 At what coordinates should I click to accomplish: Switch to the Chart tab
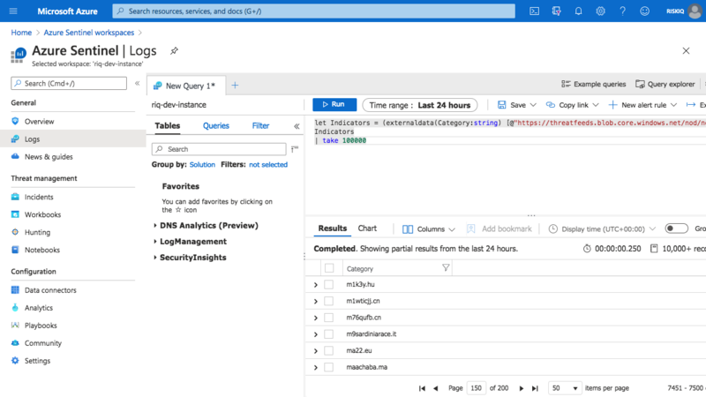367,228
